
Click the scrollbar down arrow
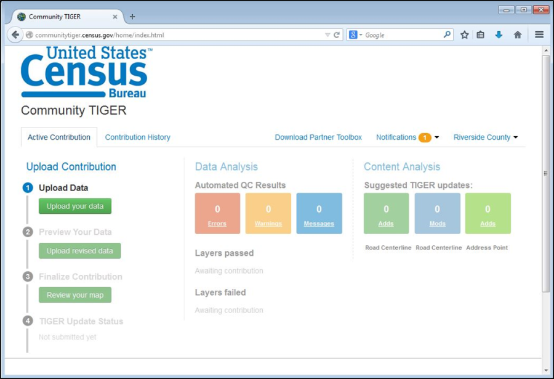click(x=546, y=370)
